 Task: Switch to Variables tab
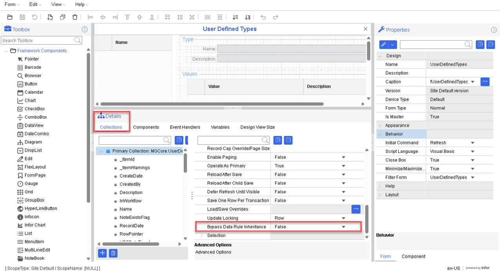click(x=220, y=127)
